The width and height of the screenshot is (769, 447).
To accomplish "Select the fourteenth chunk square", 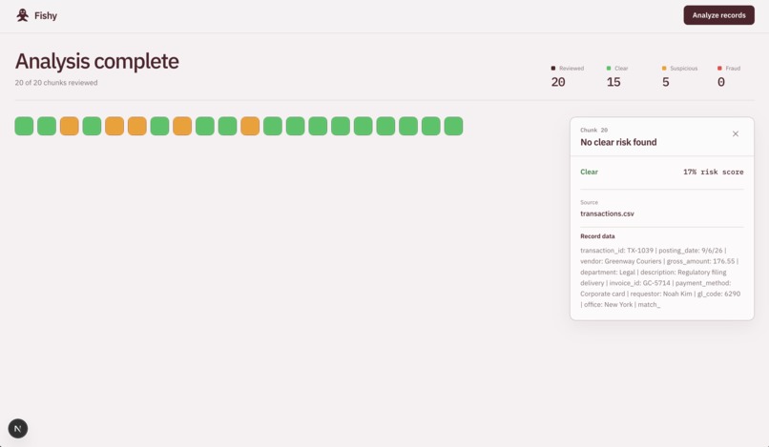I will [x=318, y=126].
